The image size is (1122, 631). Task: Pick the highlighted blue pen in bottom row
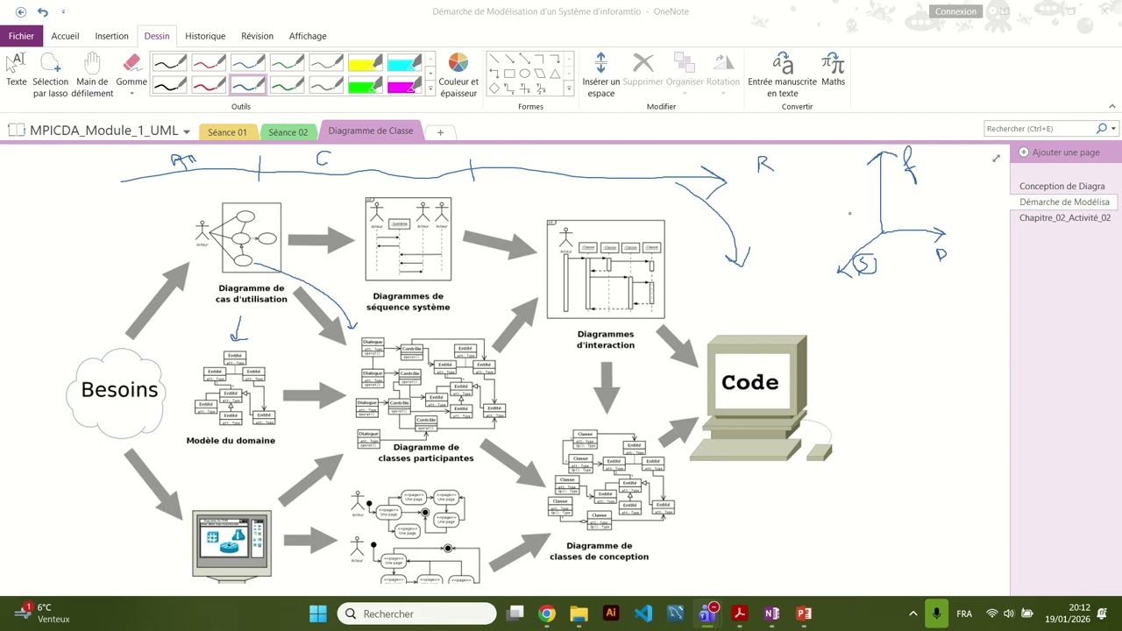[248, 85]
